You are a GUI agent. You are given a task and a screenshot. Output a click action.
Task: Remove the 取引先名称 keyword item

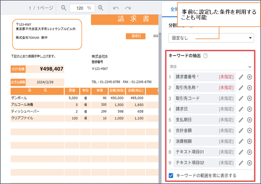[x=250, y=88]
